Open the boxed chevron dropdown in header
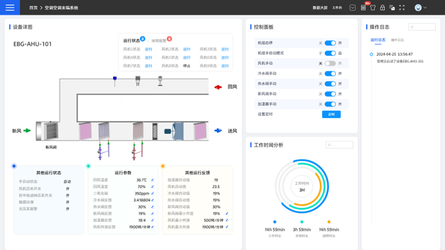Screen dimensions: 445x250 point(352,8)
